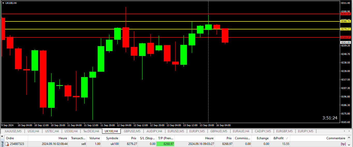Click the 16 Sep 04:00 time label
Screen dimensions: 353x147
pyautogui.click(x=224, y=125)
